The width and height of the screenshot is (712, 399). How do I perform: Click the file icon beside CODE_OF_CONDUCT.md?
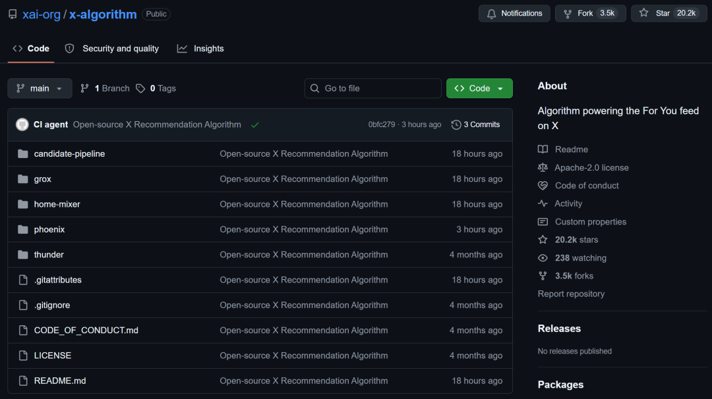23,330
